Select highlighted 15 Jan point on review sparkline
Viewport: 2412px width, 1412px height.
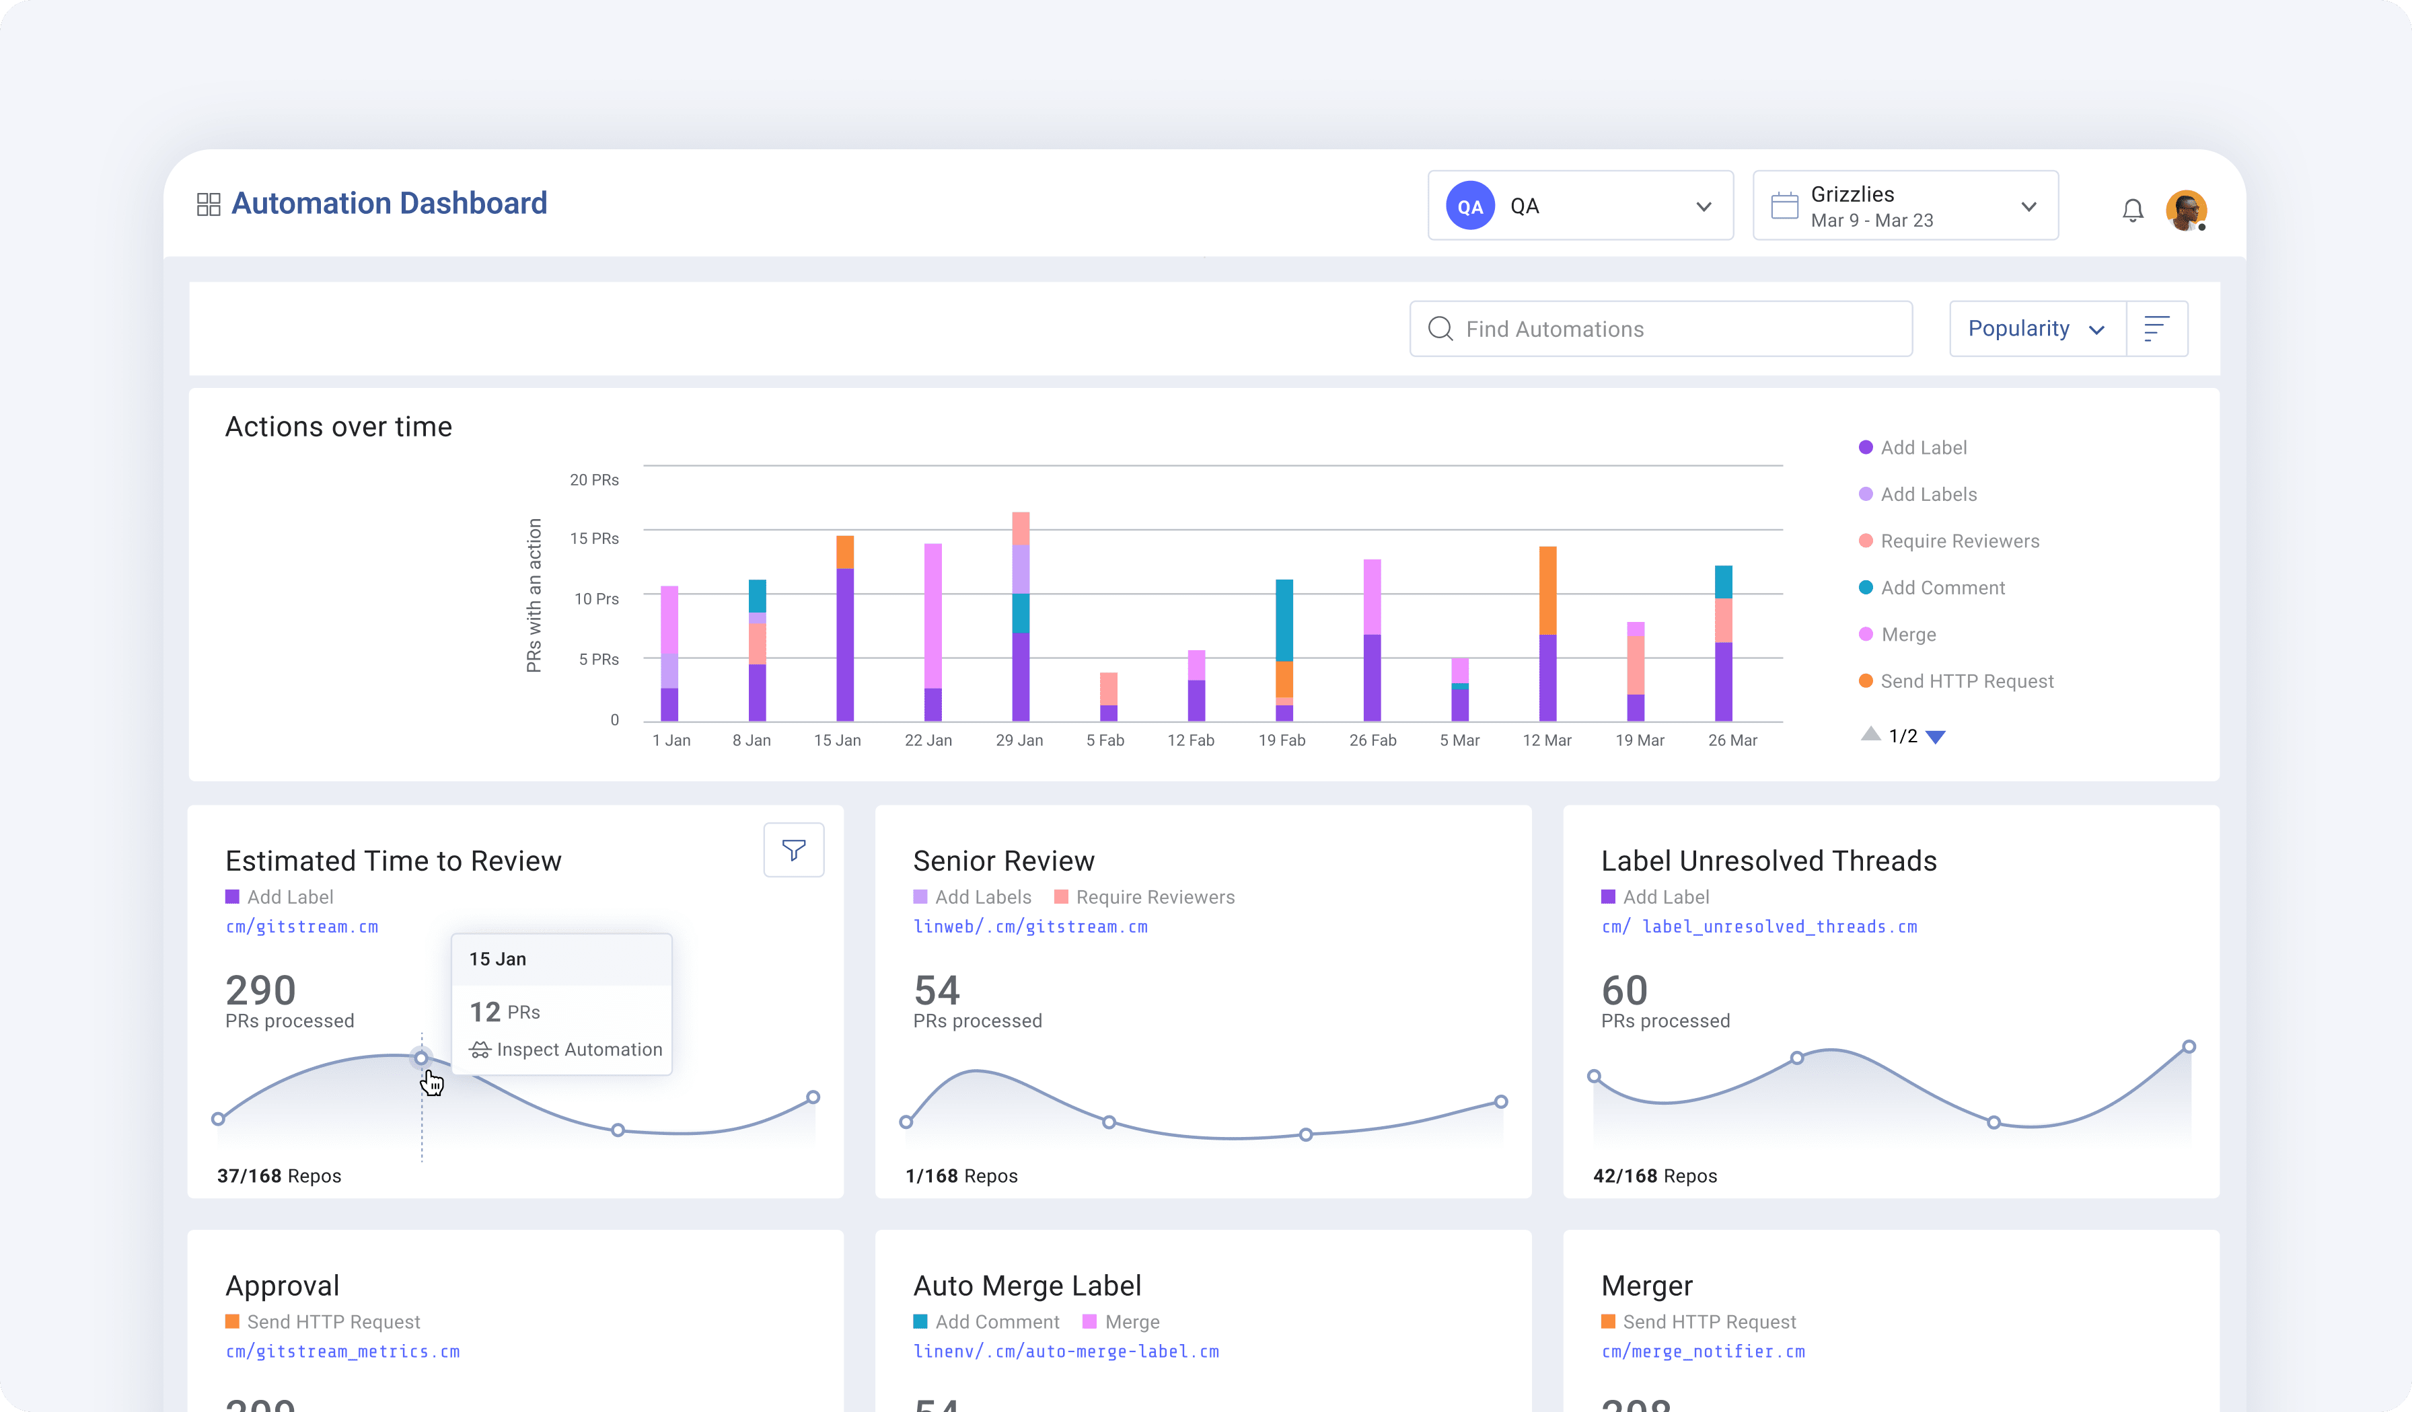point(421,1058)
